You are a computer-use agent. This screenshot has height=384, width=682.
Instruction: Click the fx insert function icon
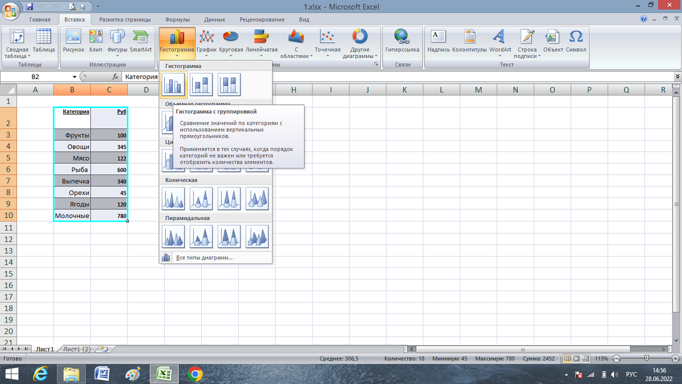pyautogui.click(x=115, y=76)
